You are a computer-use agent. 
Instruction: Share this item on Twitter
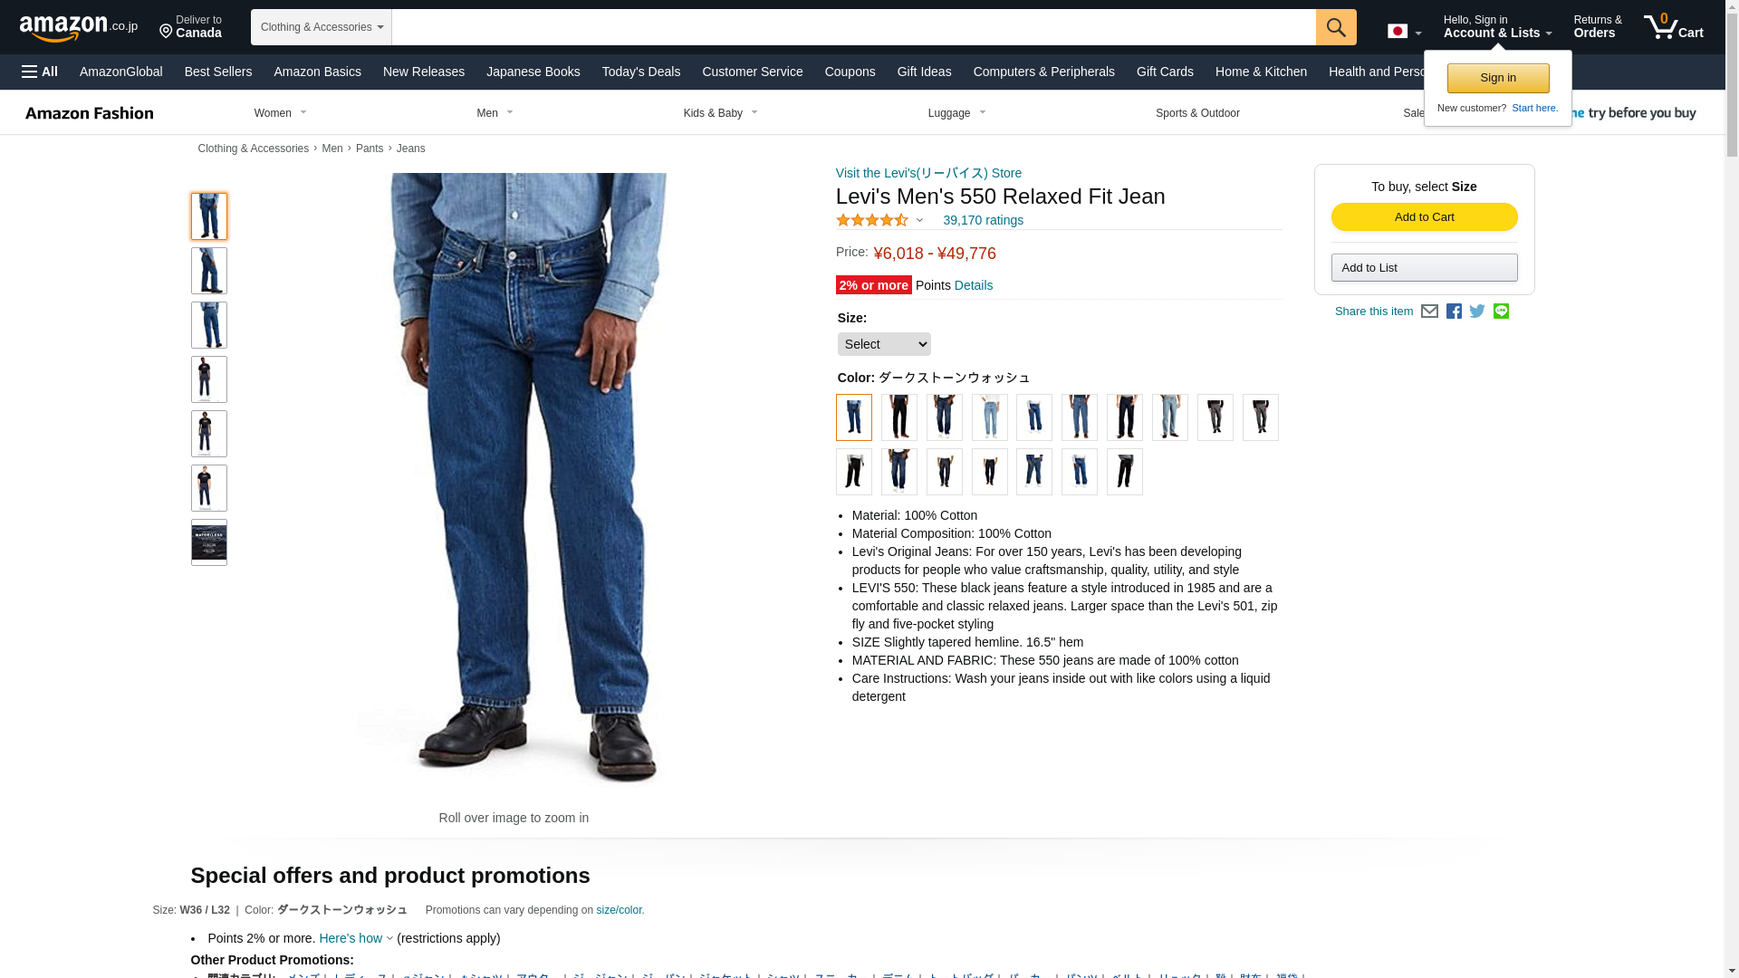click(1477, 312)
